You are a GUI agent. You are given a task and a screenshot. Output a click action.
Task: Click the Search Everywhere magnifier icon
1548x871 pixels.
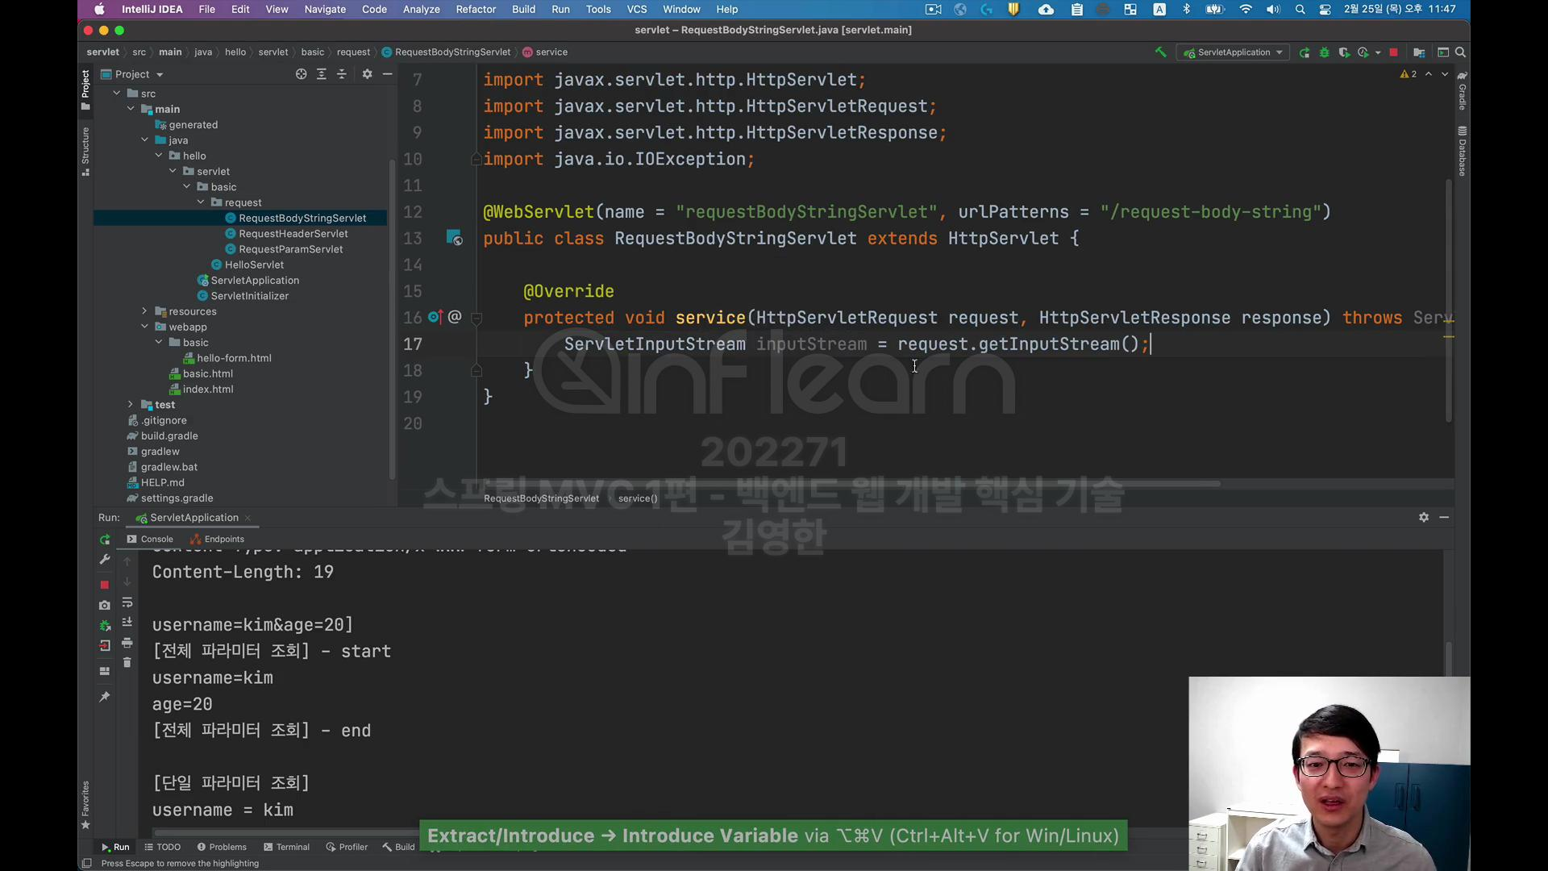click(x=1460, y=52)
